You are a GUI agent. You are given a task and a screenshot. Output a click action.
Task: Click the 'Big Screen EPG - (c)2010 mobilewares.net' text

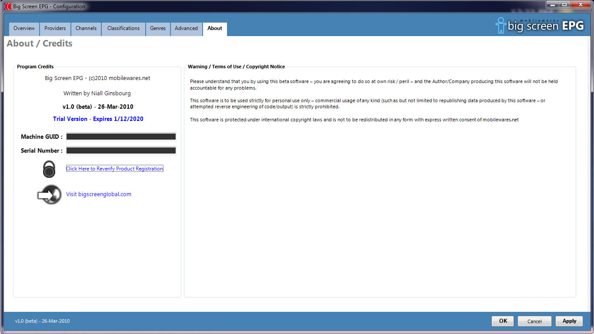[97, 78]
